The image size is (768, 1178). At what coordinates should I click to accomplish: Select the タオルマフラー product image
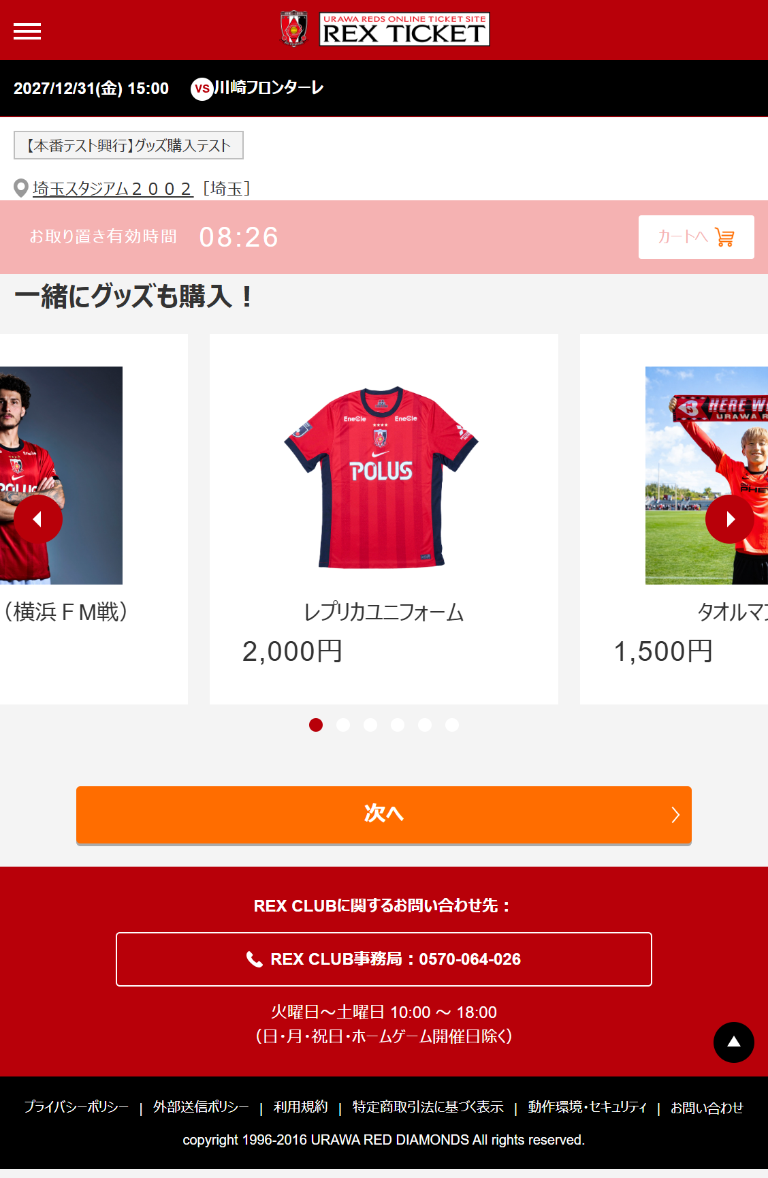[x=707, y=476]
